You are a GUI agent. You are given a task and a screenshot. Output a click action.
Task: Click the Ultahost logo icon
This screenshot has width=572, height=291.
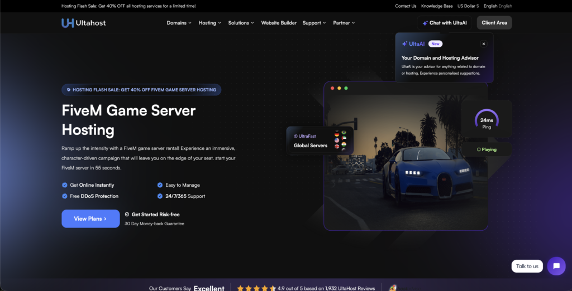68,23
